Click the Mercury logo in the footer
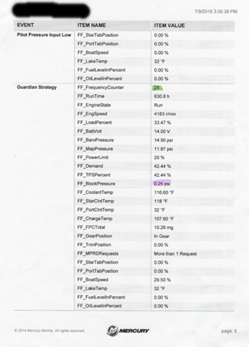 (x=128, y=331)
